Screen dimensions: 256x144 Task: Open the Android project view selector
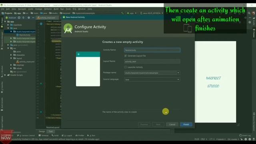click(11, 18)
